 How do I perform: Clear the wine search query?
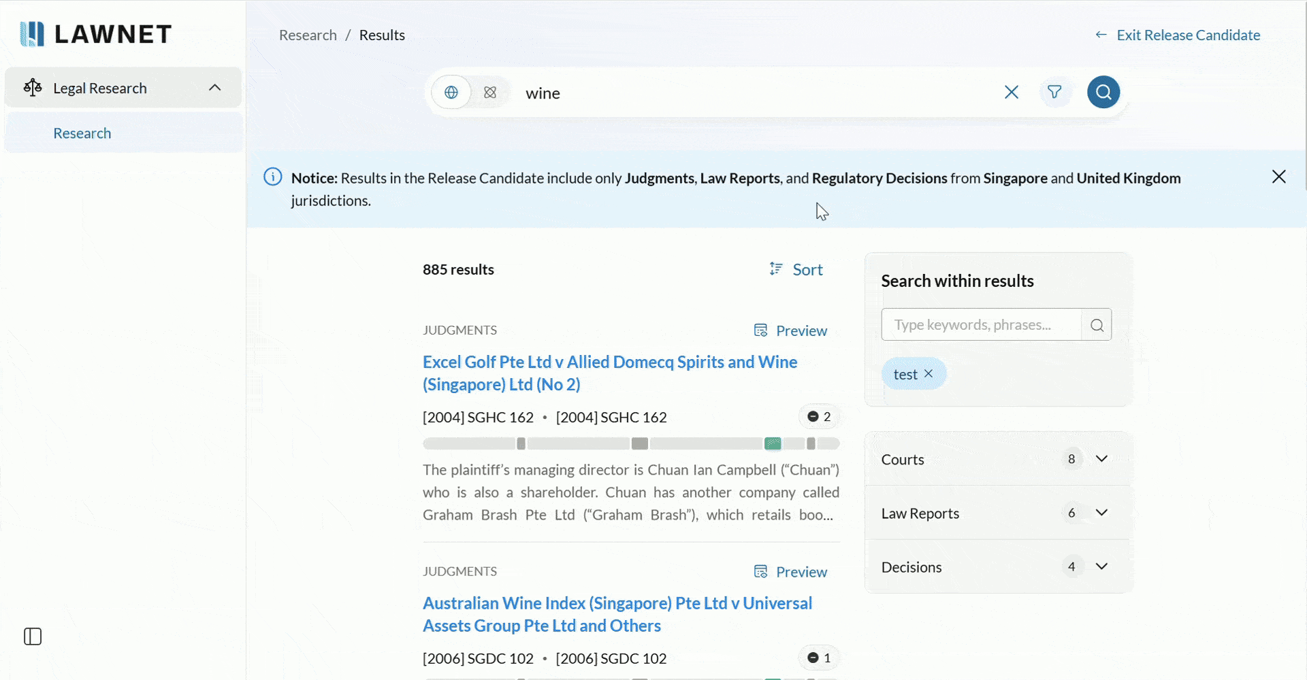[x=1012, y=92]
